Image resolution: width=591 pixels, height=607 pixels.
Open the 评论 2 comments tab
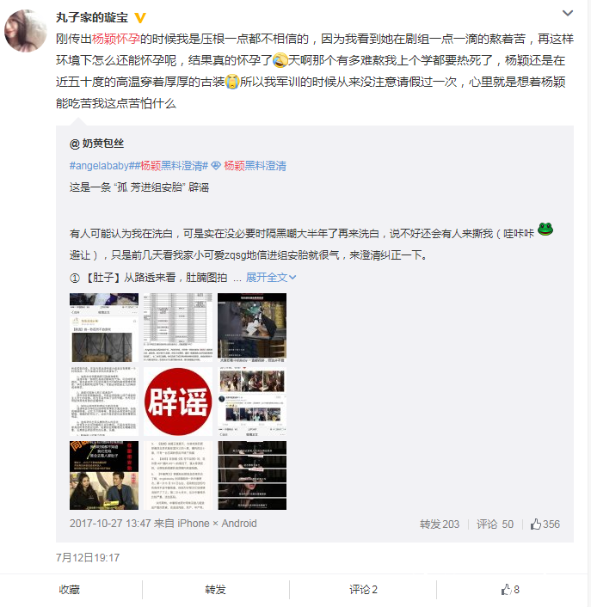(363, 590)
